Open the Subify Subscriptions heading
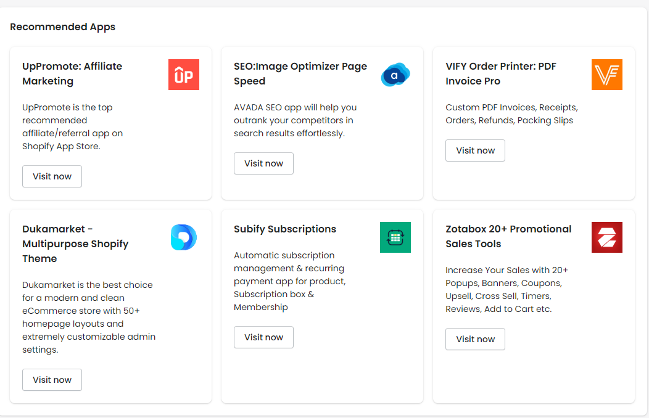Viewport: 649px width, 418px height. (285, 229)
